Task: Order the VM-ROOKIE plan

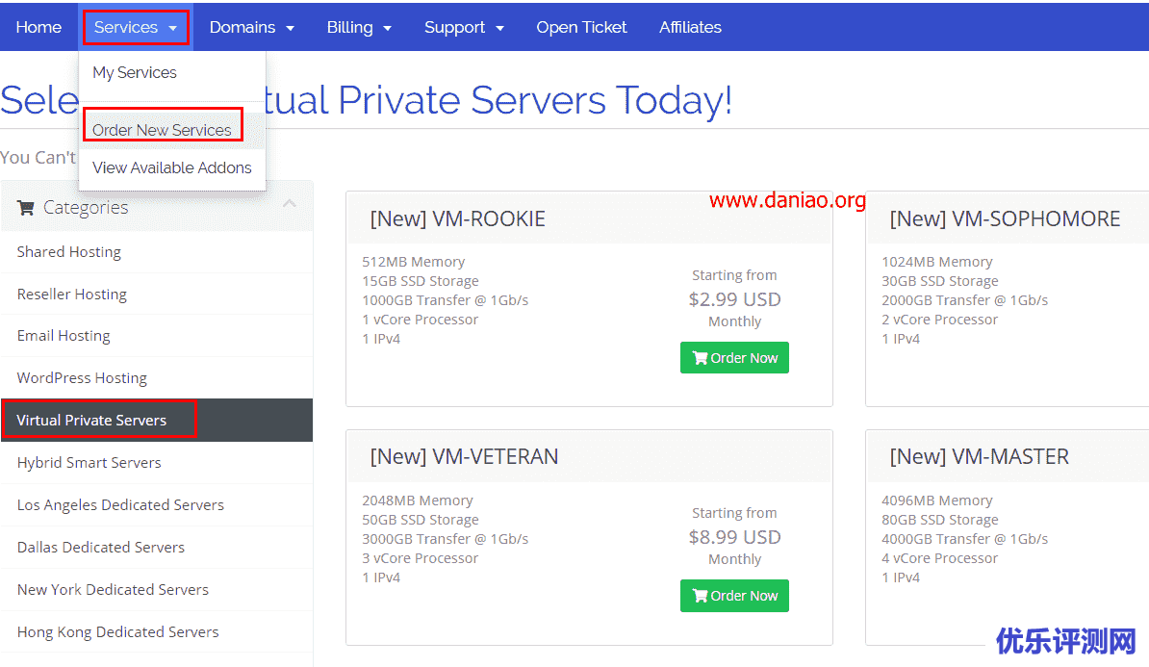Action: (734, 358)
